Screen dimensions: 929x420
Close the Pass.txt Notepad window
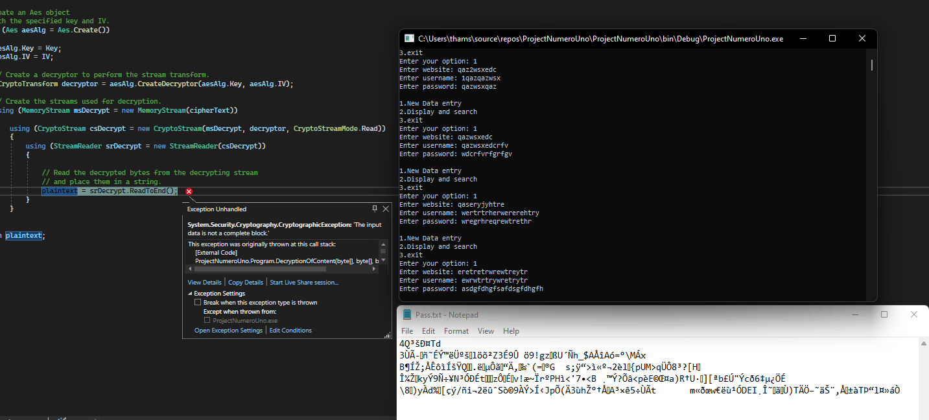click(x=914, y=314)
